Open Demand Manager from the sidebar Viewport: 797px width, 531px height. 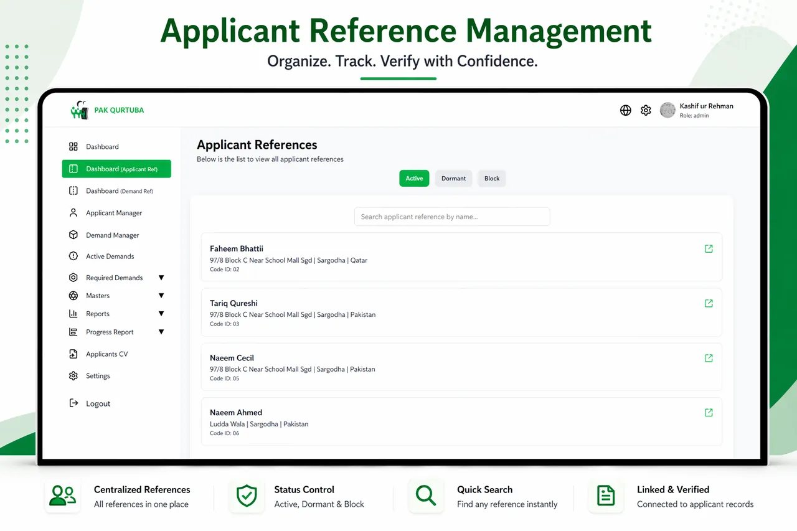[x=113, y=235]
